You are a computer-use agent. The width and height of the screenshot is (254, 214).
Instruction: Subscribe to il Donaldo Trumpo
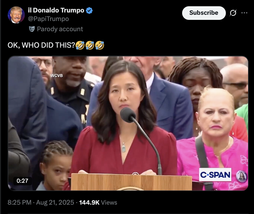(204, 13)
